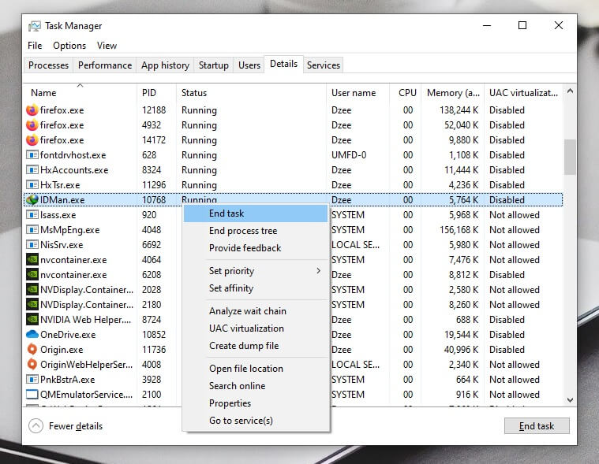Choose Set affinity option
This screenshot has height=464, width=599.
(x=256, y=288)
